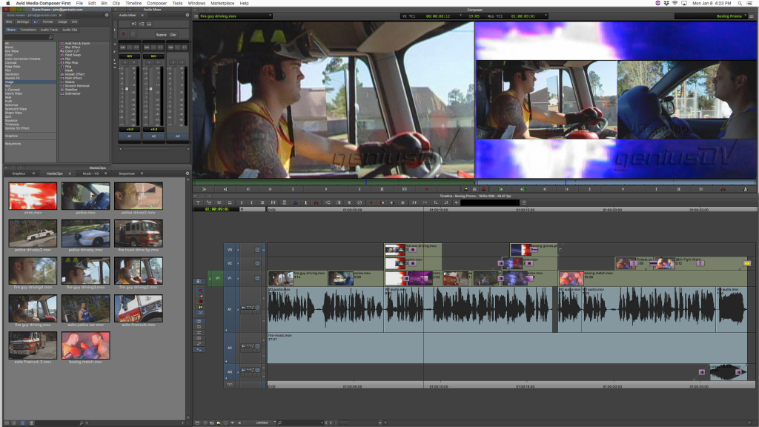This screenshot has height=427, width=759.
Task: Click the effect palette search field
Action: (29, 37)
